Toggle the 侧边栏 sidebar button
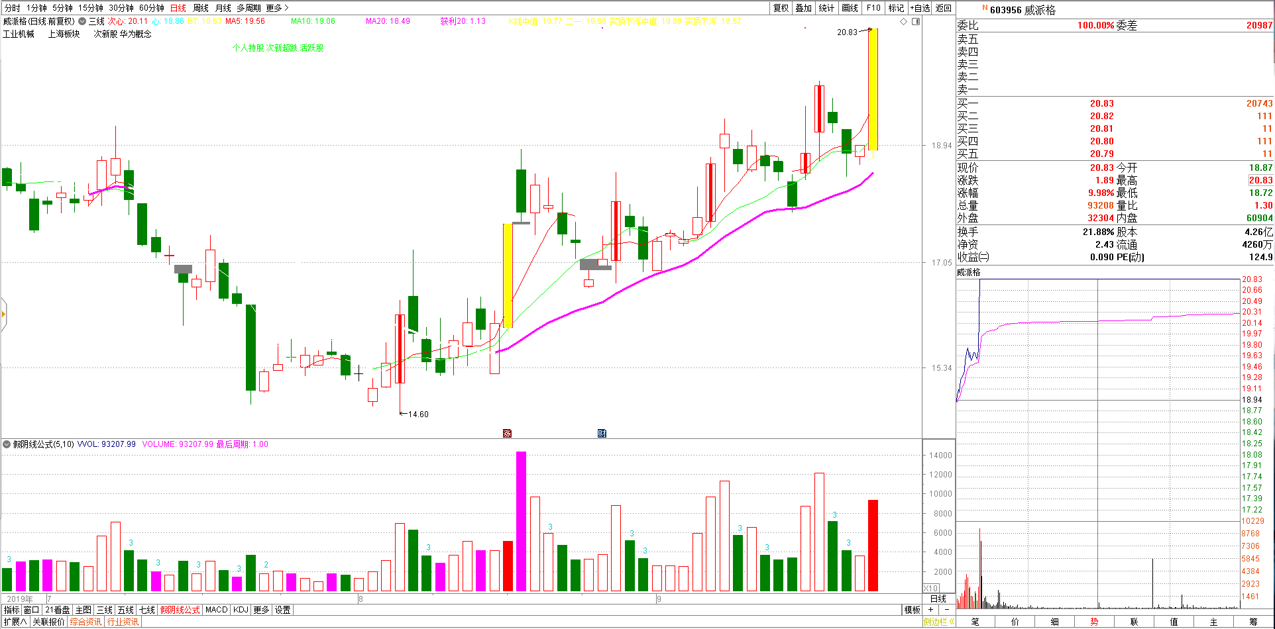The image size is (1275, 629). click(x=939, y=622)
